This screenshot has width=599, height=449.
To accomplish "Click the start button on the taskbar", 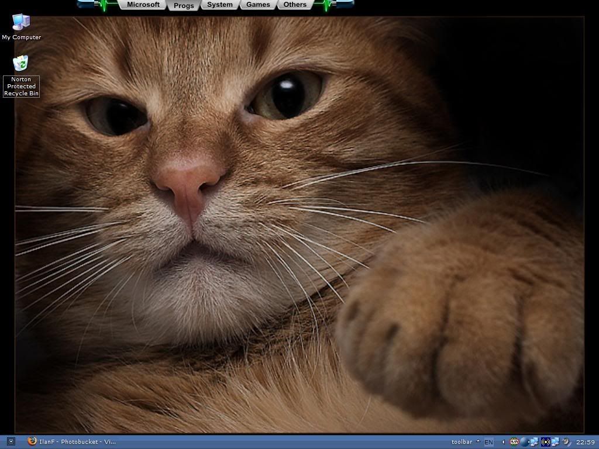I will point(11,442).
